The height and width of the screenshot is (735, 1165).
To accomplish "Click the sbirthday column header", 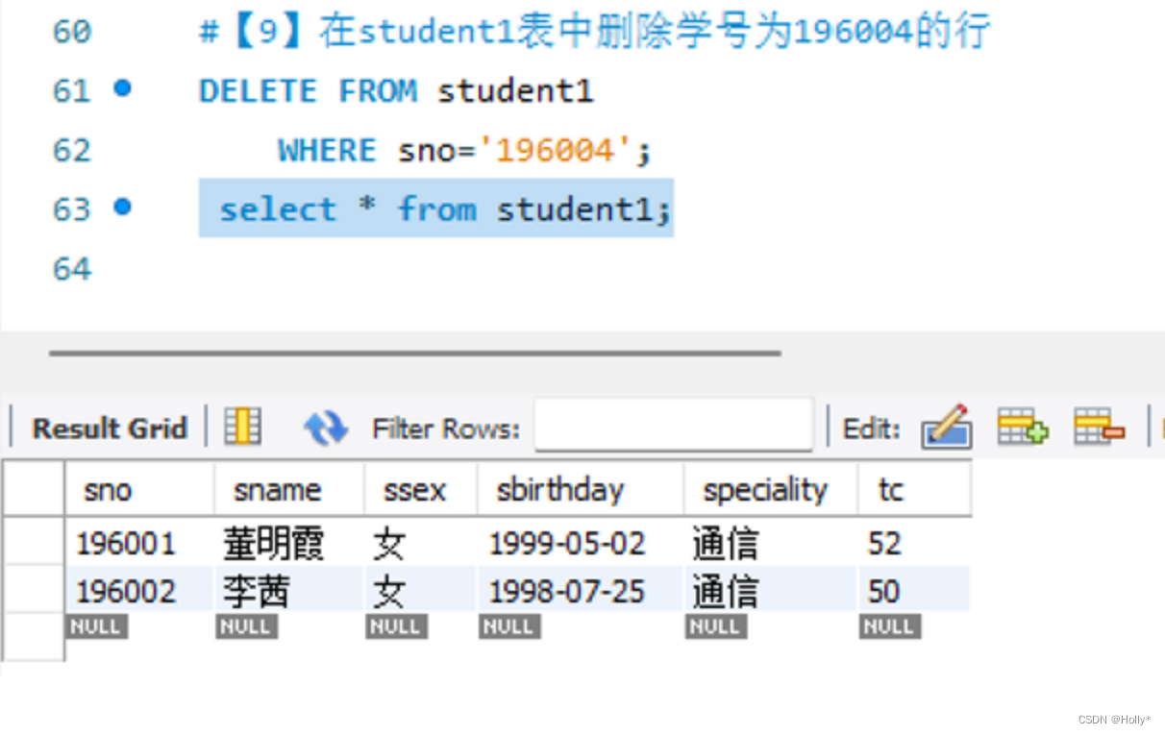I will click(560, 489).
